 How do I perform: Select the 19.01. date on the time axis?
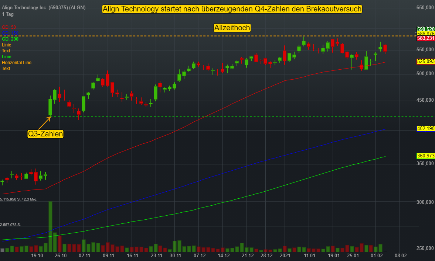[x=334, y=255]
